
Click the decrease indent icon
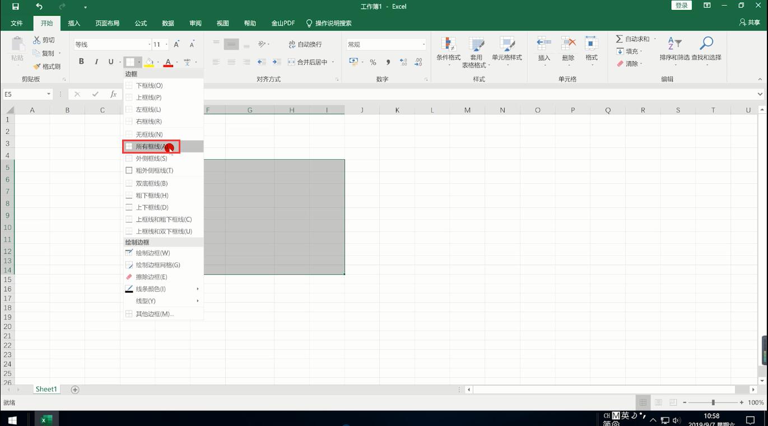pos(262,62)
